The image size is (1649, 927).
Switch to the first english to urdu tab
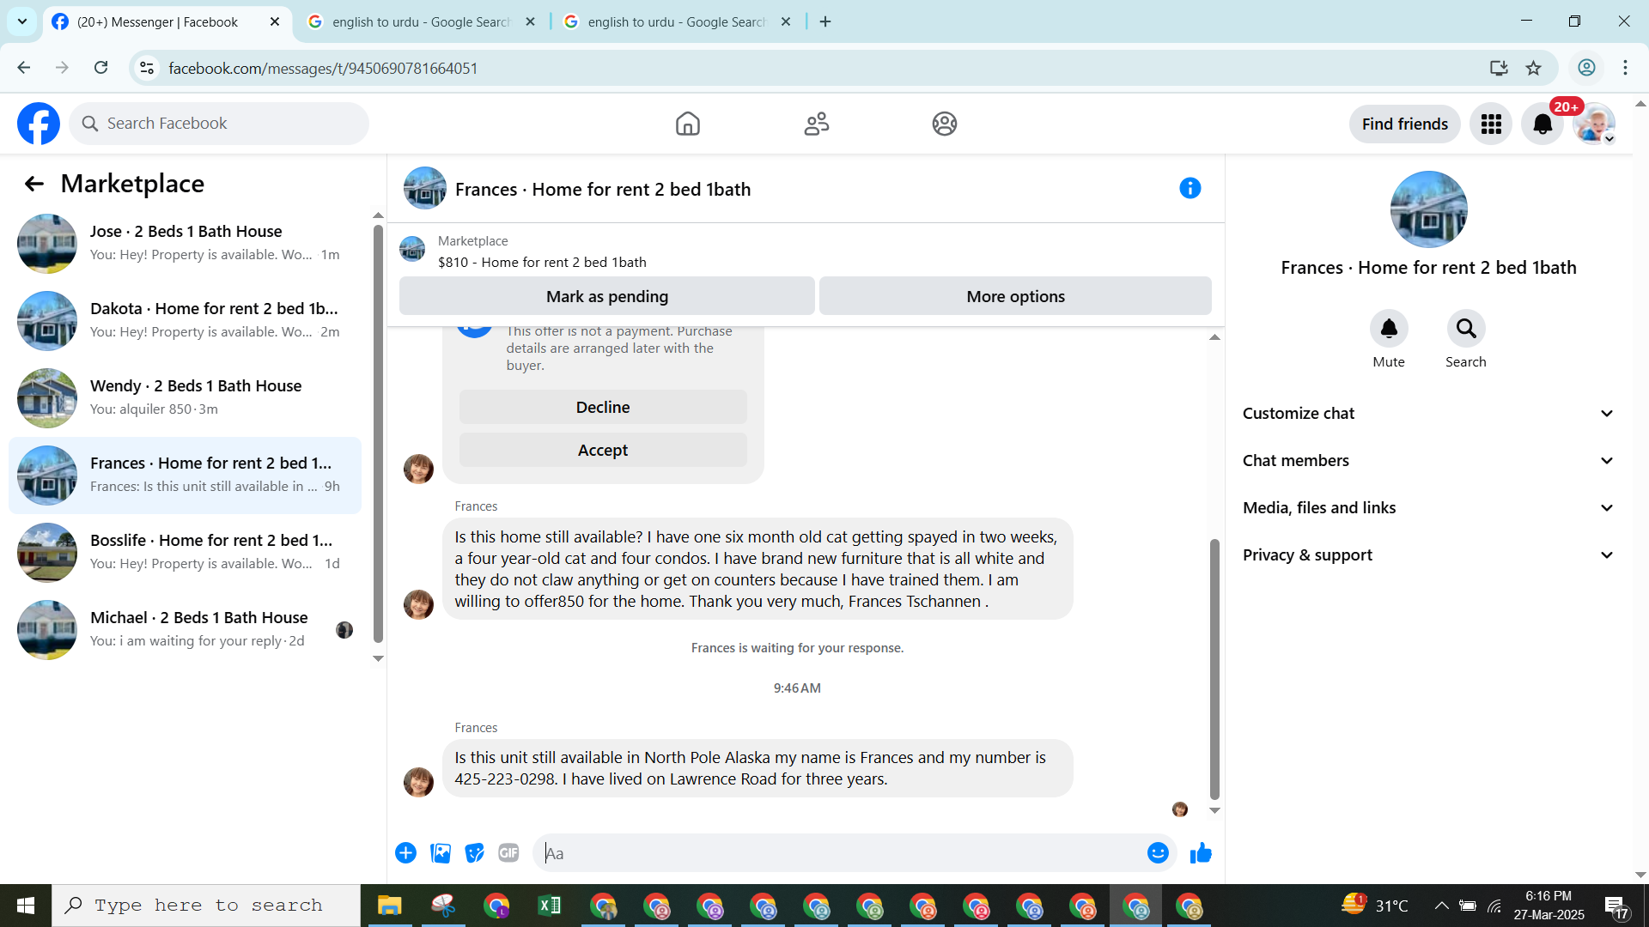pos(421,22)
